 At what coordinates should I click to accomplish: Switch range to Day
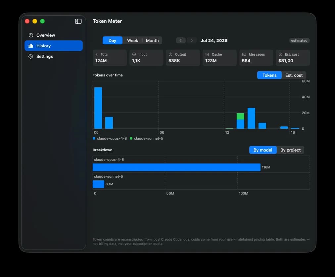112,41
